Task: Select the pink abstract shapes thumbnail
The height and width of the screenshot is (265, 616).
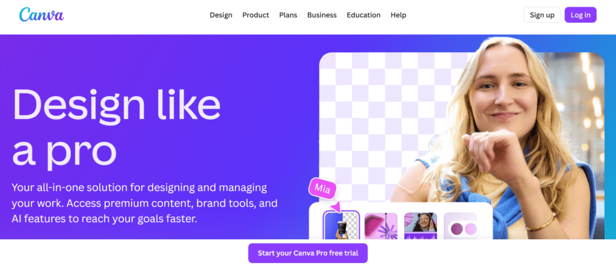Action: (381, 226)
